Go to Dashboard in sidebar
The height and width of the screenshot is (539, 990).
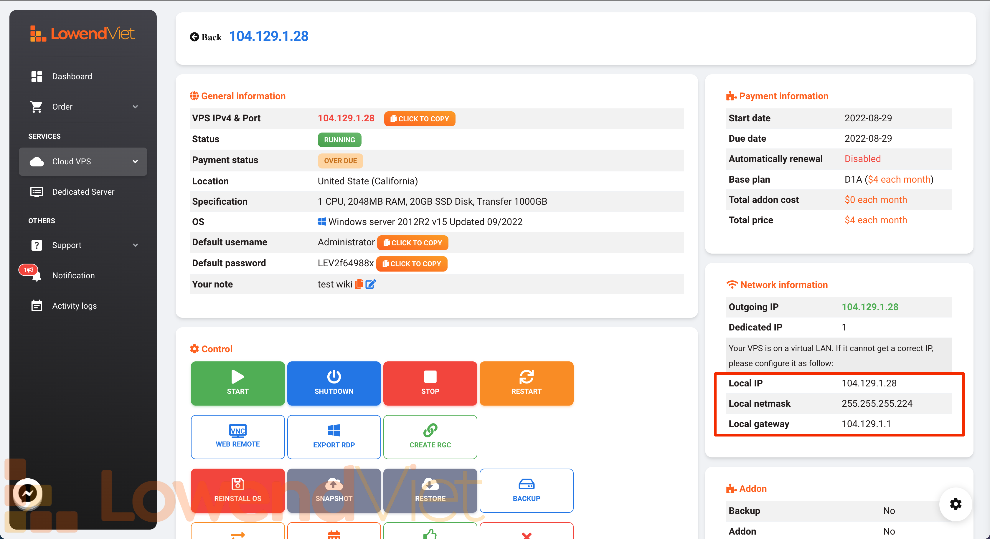tap(72, 76)
